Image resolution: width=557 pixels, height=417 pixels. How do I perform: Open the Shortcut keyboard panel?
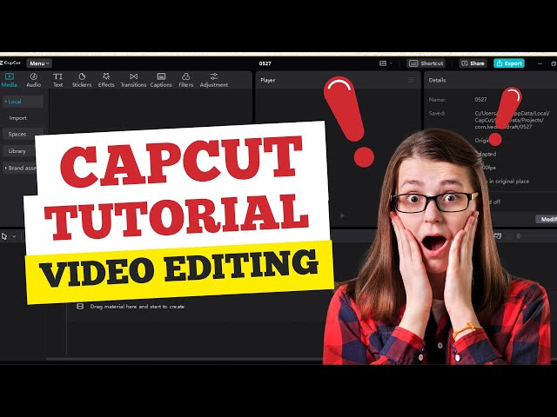pyautogui.click(x=426, y=63)
